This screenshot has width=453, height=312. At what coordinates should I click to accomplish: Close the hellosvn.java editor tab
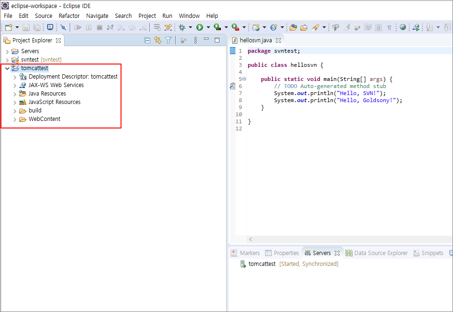pos(278,40)
